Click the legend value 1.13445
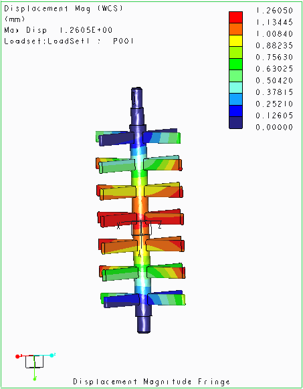This screenshot has width=303, height=389. (x=274, y=22)
